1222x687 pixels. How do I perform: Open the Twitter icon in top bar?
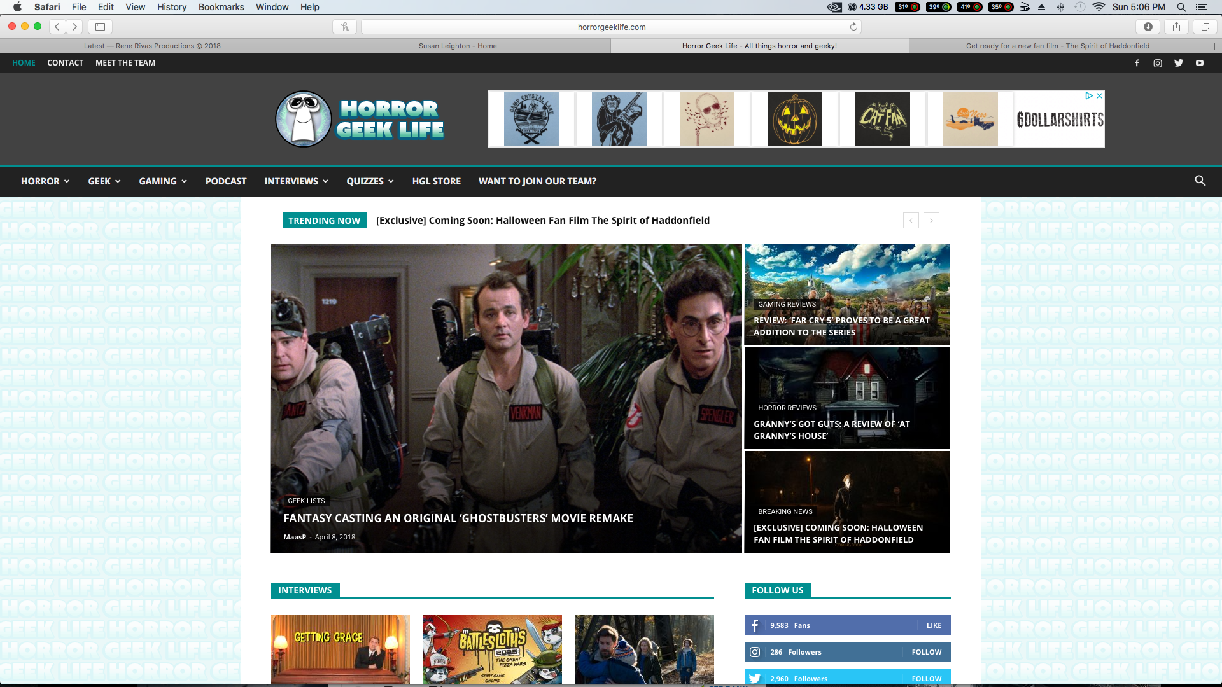click(1179, 63)
